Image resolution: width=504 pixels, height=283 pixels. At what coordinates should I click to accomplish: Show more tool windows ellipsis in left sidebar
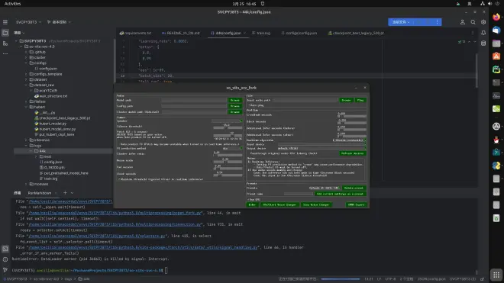5,53
